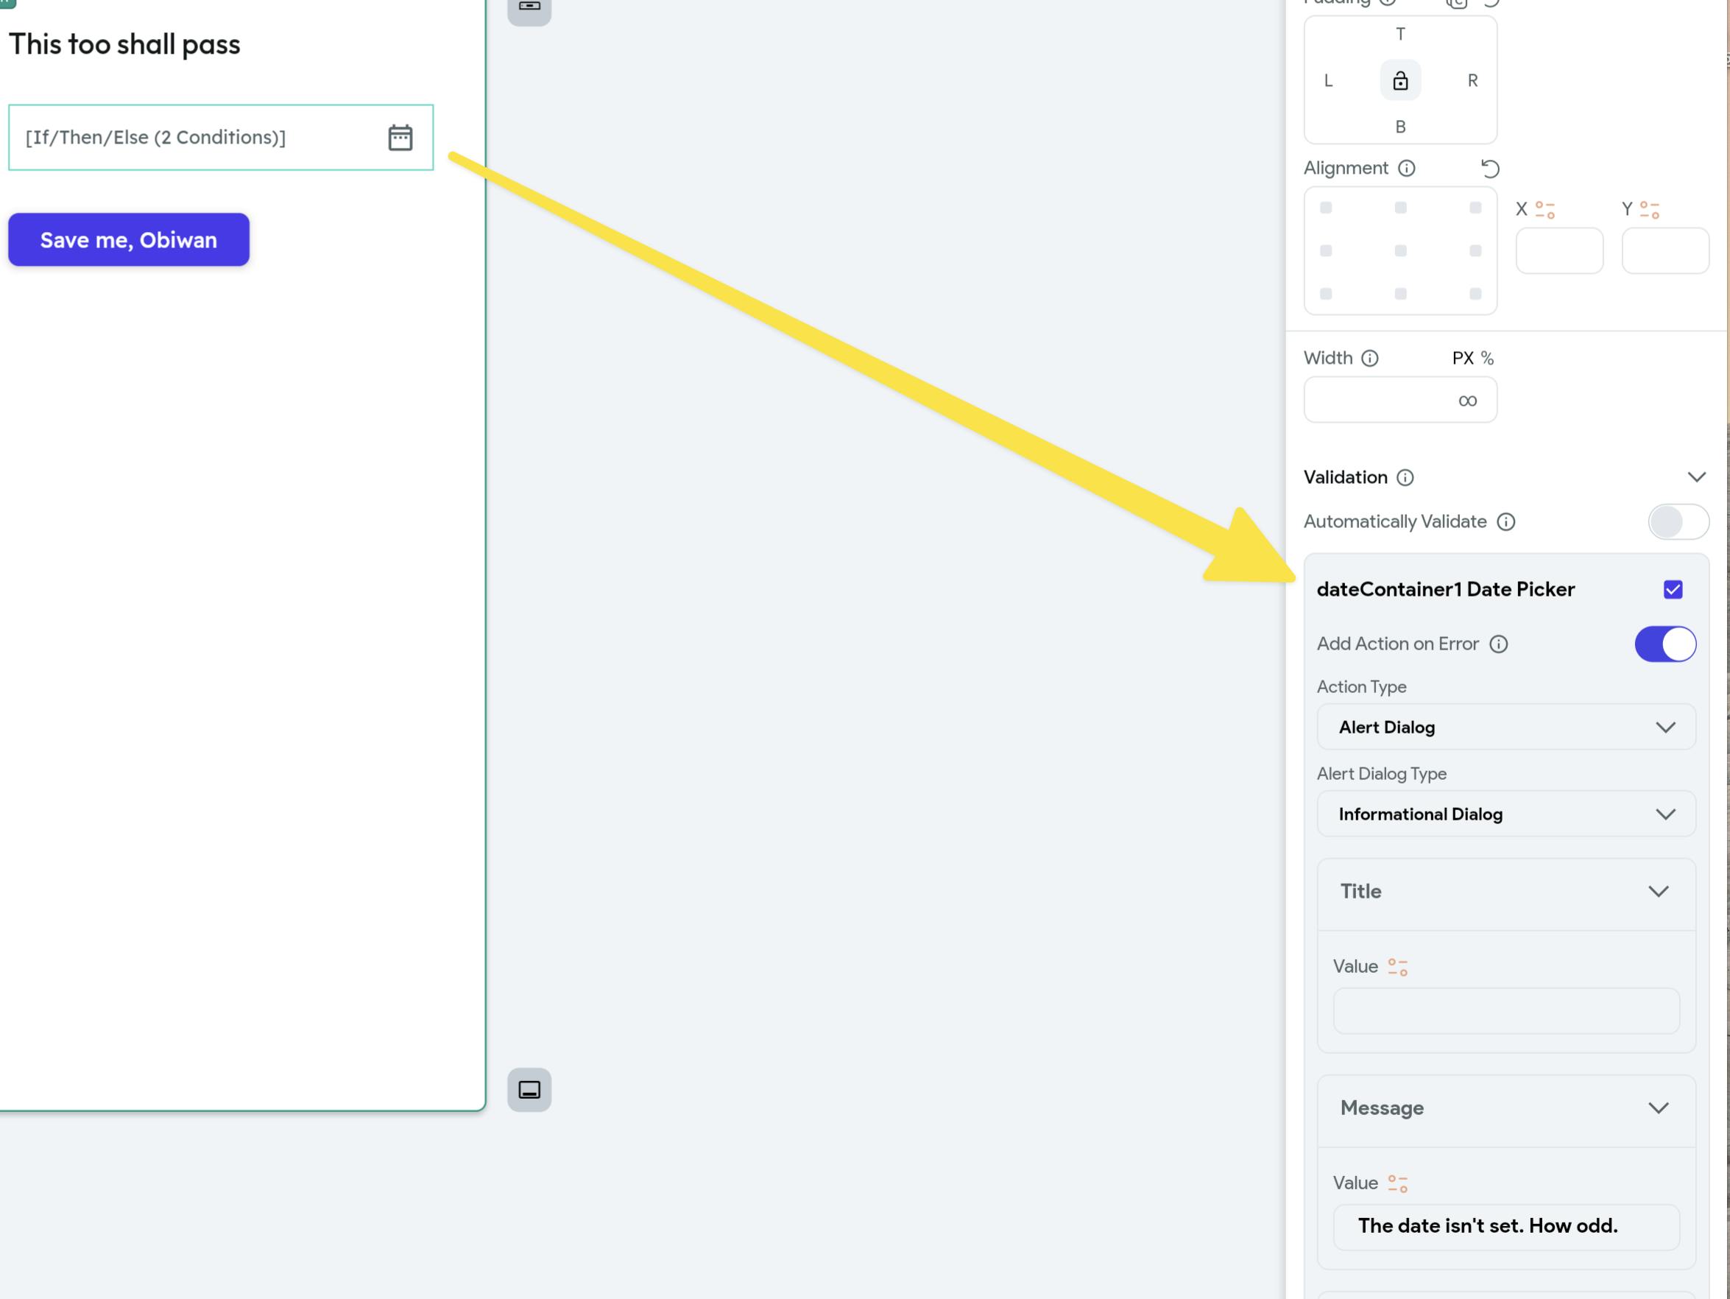Click the bottom nav bar canvas icon
This screenshot has width=1730, height=1299.
(x=529, y=1089)
